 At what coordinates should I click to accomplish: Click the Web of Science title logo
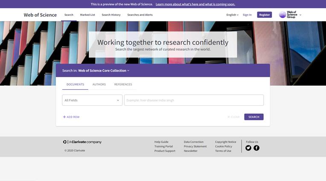pos(40,15)
